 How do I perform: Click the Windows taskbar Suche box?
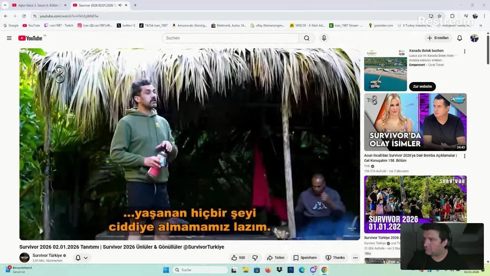coord(200,270)
